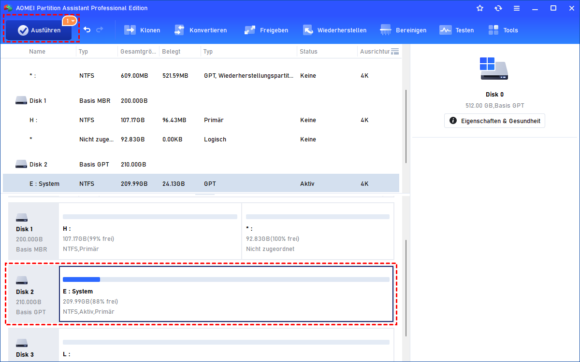Viewport: 580px width, 362px height.
Task: Select the H: partition list row
Action: 201,120
